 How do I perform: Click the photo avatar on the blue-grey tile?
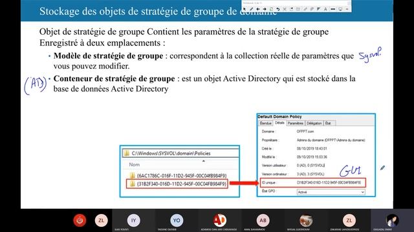pos(393,220)
